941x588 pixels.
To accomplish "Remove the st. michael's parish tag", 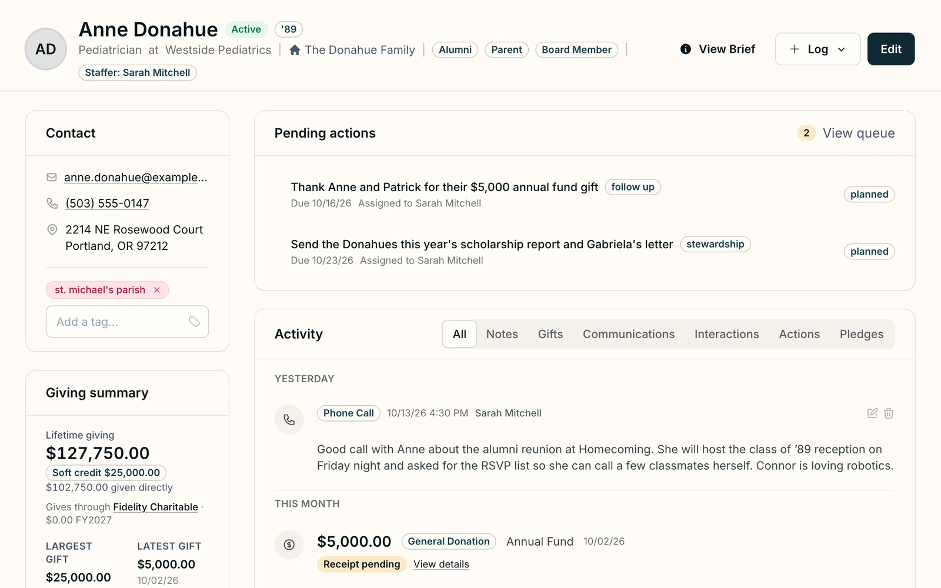I will (x=157, y=290).
